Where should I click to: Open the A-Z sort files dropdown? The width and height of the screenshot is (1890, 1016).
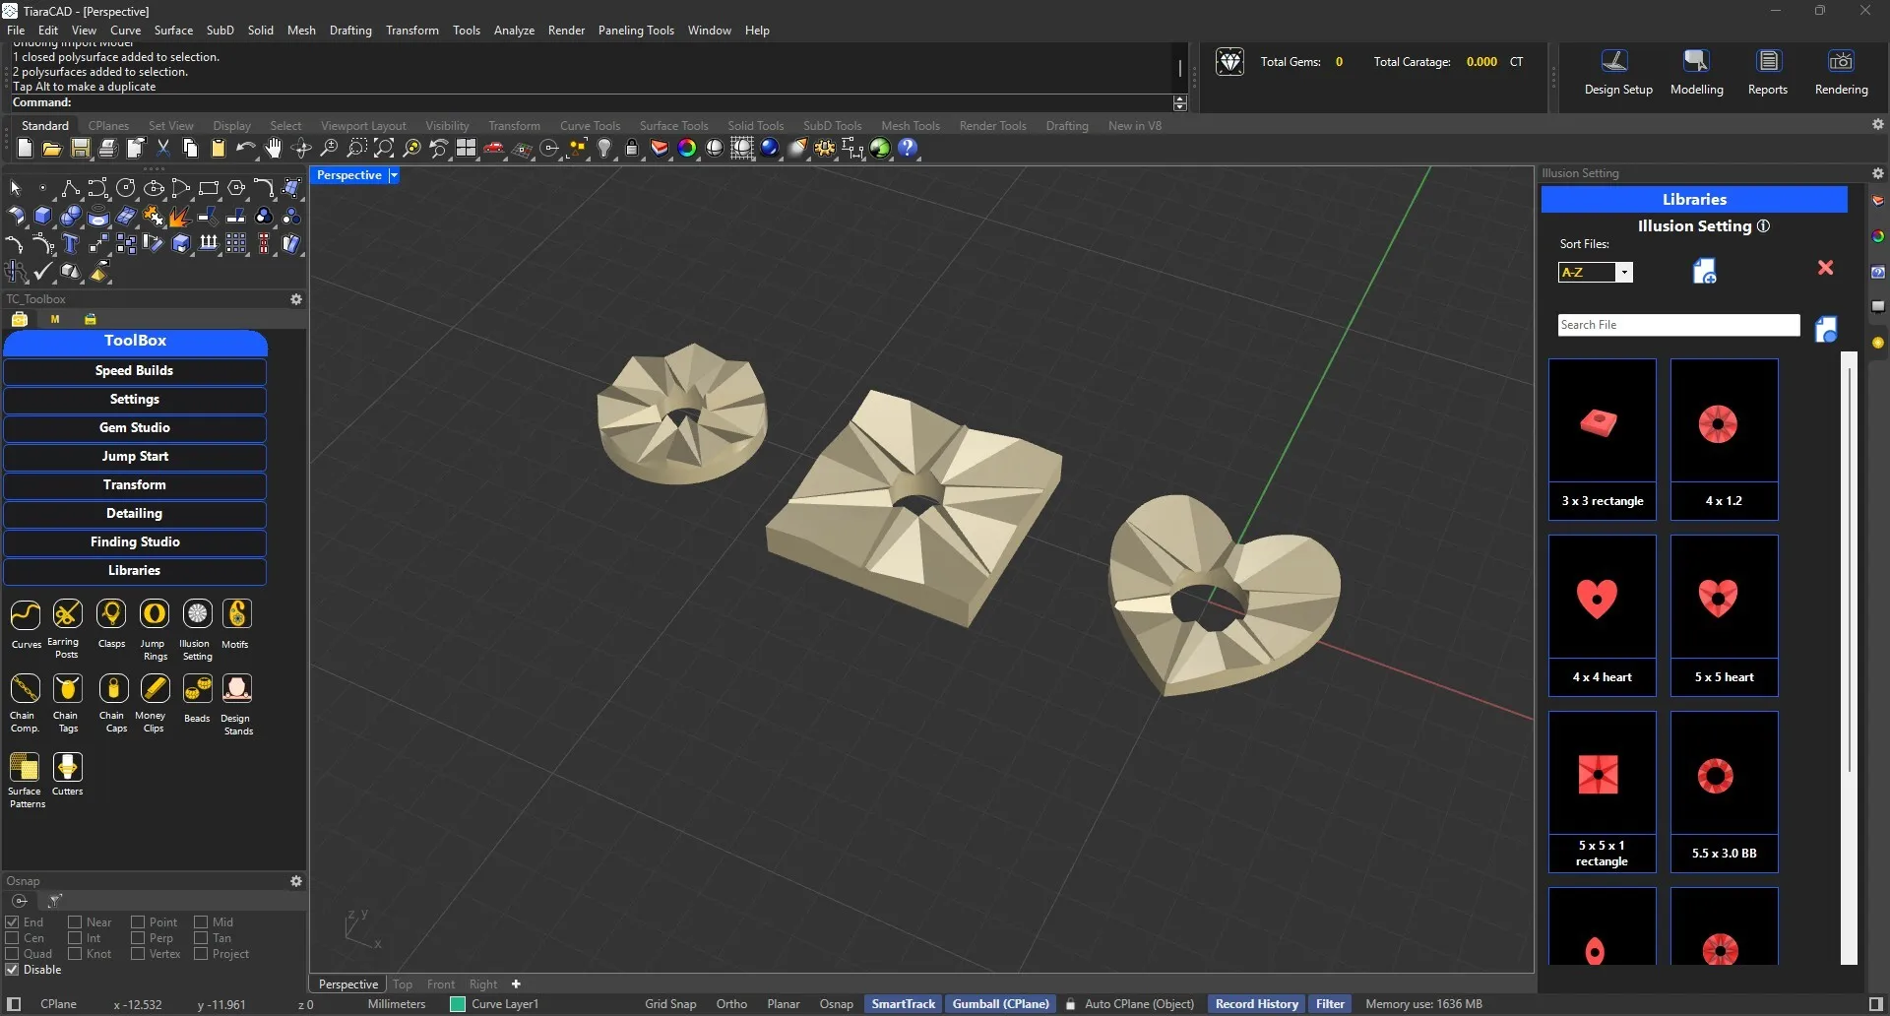1624,273
